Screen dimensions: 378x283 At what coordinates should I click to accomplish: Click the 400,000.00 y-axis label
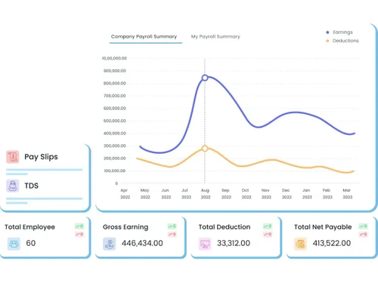(x=115, y=134)
